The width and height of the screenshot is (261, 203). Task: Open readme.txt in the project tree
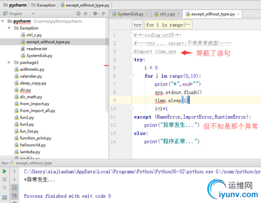pyautogui.click(x=37, y=49)
